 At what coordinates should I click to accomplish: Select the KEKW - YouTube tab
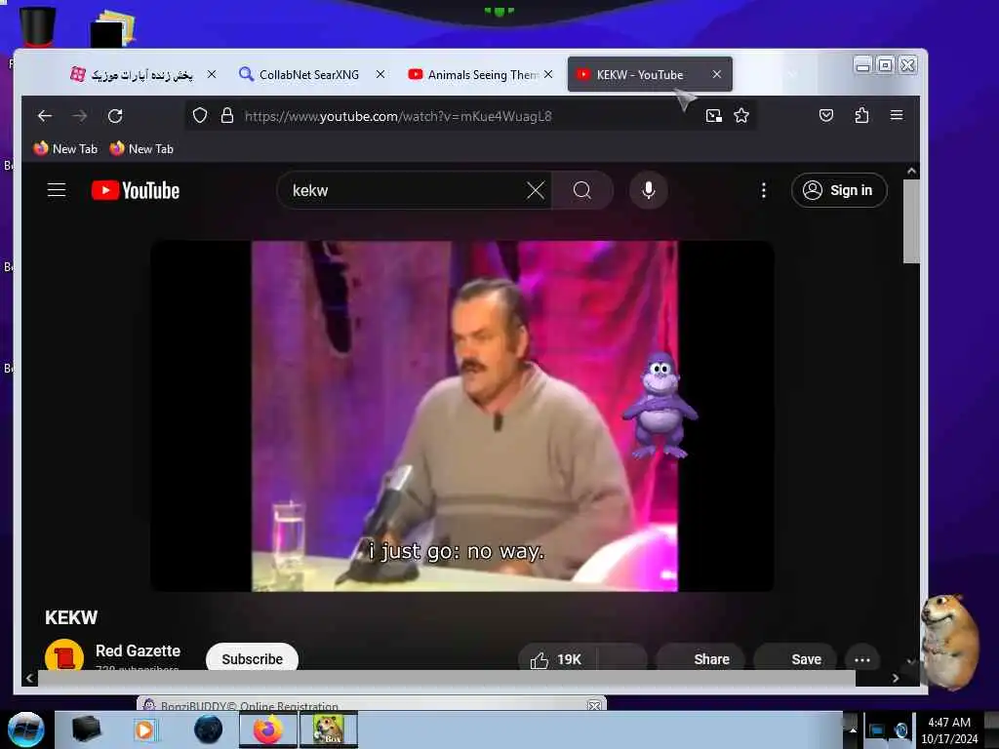pos(640,74)
